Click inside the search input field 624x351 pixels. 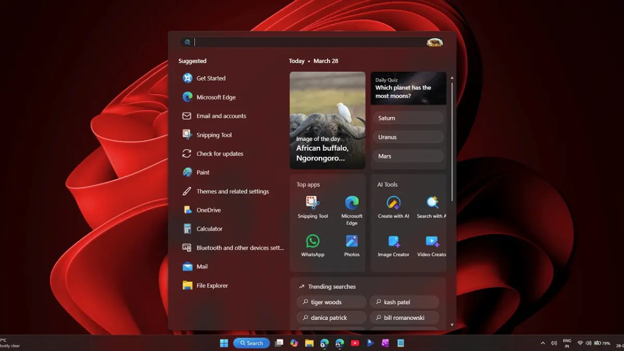(x=312, y=42)
